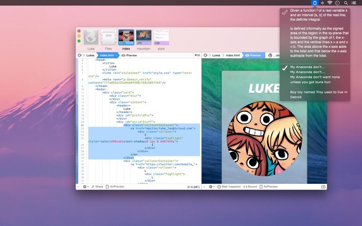
Task: Click the clipboard menu bar icon
Action: pyautogui.click(x=314, y=3)
